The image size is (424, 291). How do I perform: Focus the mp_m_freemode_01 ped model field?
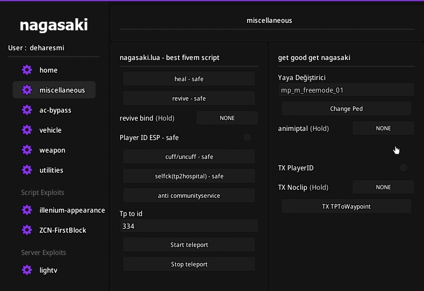pos(346,90)
